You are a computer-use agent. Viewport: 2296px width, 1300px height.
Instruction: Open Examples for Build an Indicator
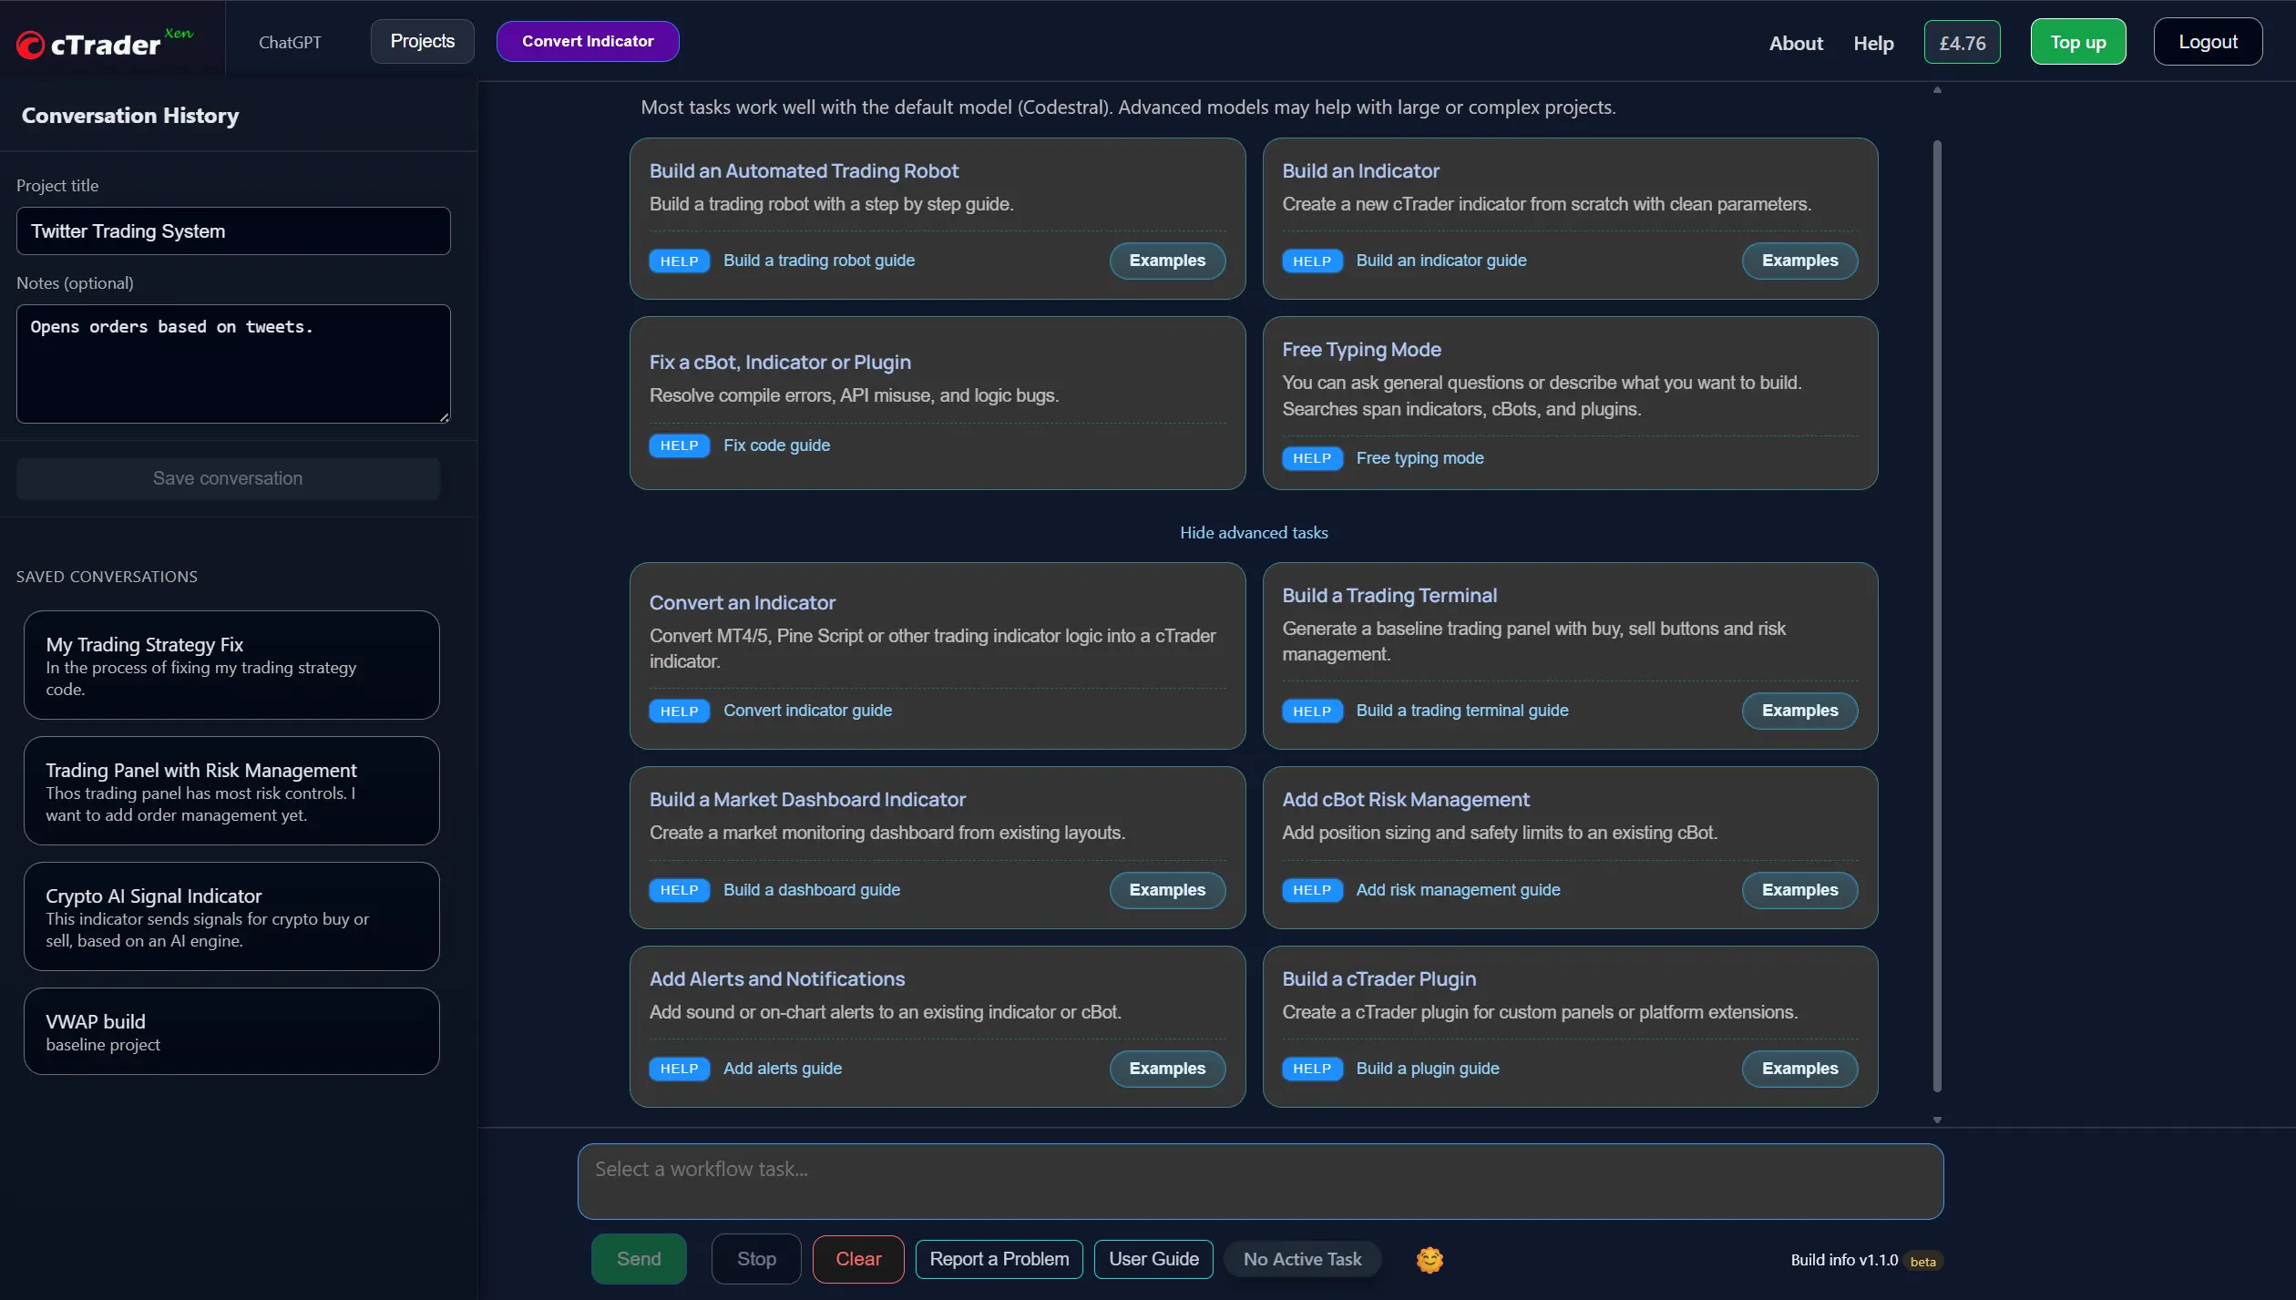(1799, 261)
